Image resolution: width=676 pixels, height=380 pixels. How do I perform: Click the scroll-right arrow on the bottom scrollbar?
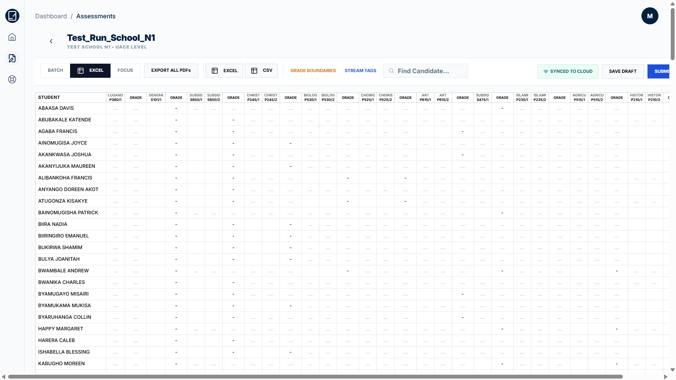tap(665, 377)
